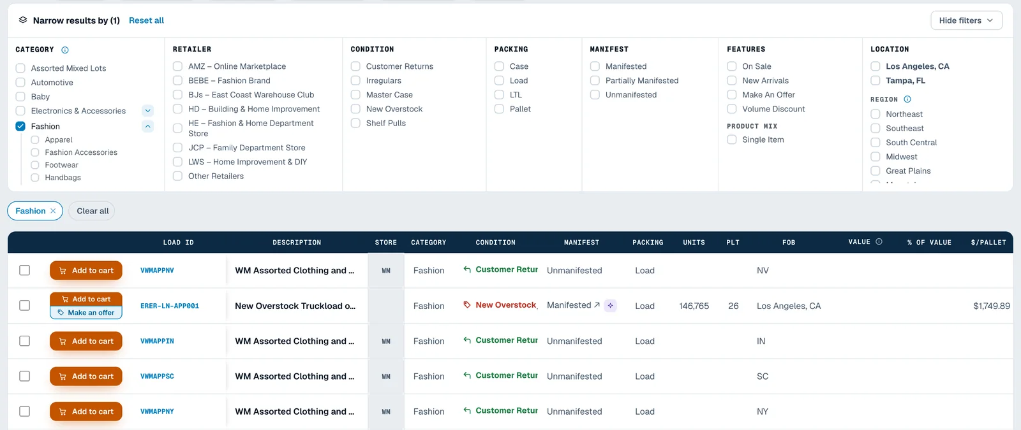The image size is (1021, 430).
Task: Remove the Fashion filter chip
Action: click(x=53, y=211)
